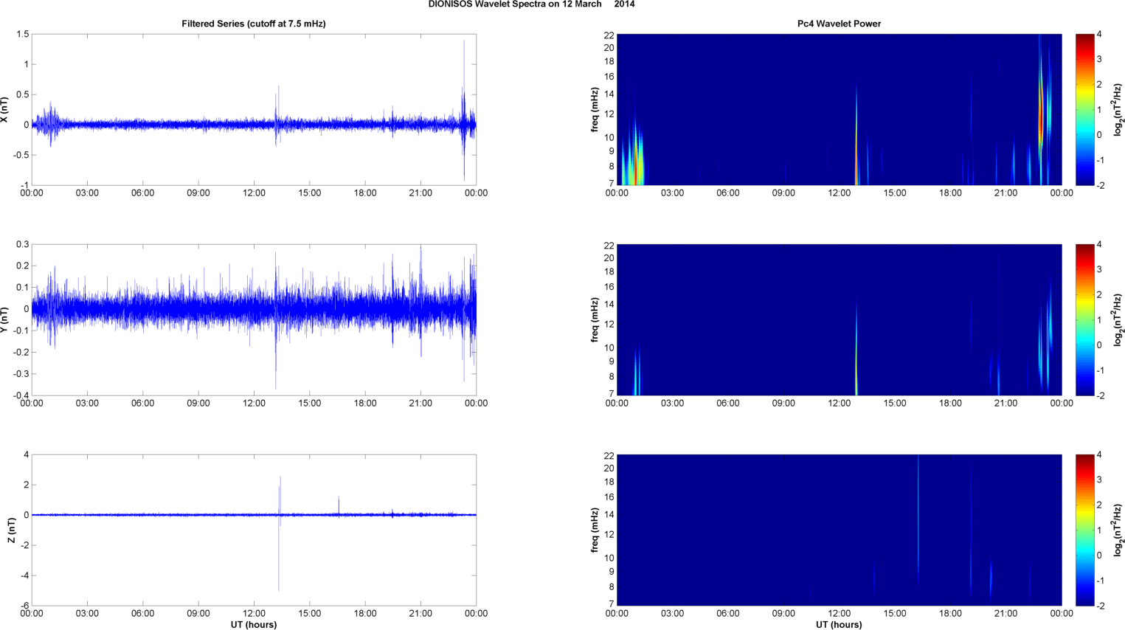This screenshot has width=1125, height=630.
Task: Click the '-6' tick on Z (nT) axis
Action: [24, 606]
